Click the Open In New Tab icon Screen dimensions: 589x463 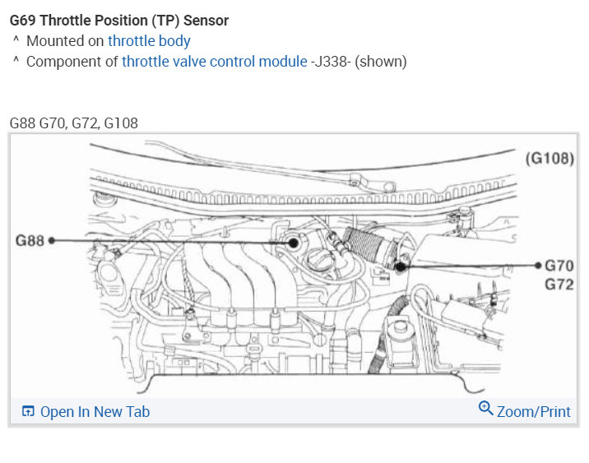coord(28,412)
